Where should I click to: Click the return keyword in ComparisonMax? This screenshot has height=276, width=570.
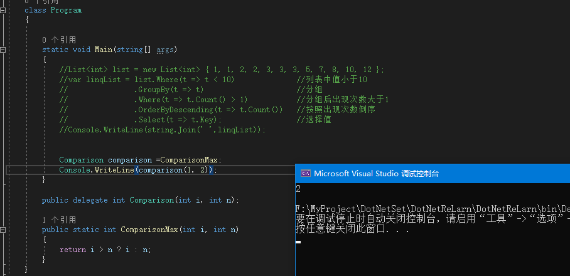click(72, 250)
